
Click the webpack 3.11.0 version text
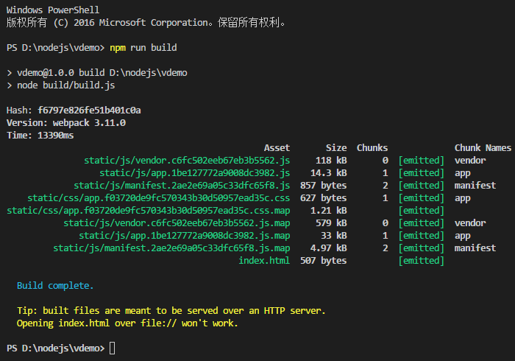[89, 122]
